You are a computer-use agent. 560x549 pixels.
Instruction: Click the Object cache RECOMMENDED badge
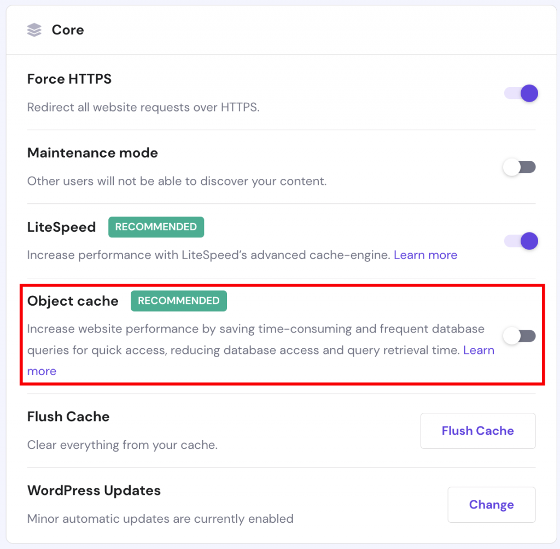click(179, 301)
